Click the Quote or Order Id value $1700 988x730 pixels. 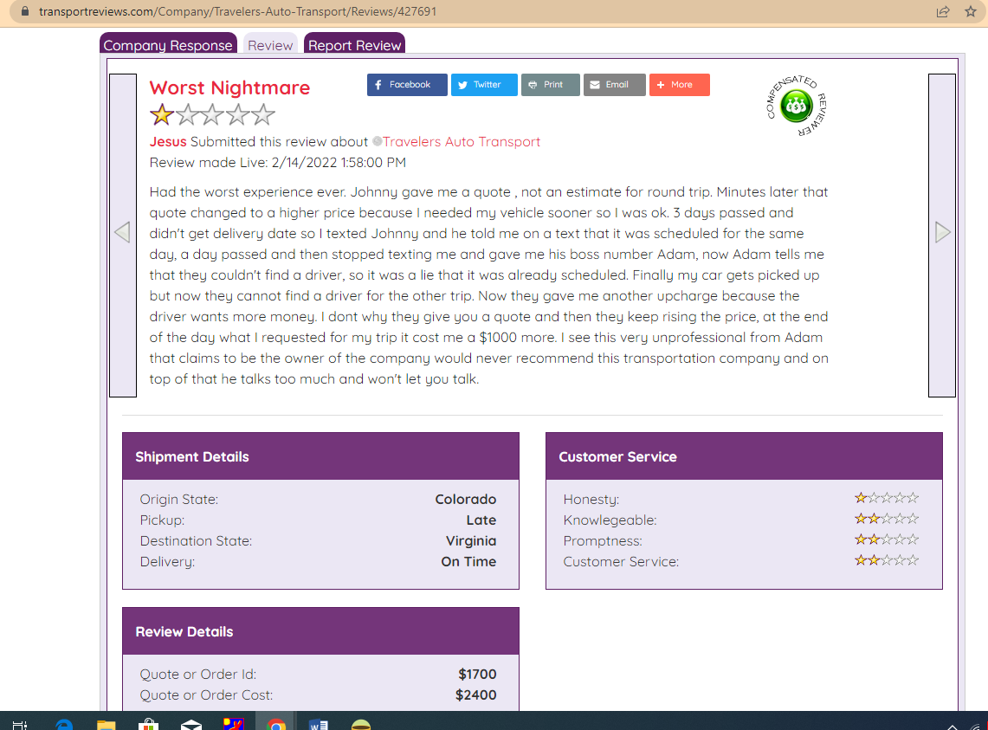pos(477,675)
